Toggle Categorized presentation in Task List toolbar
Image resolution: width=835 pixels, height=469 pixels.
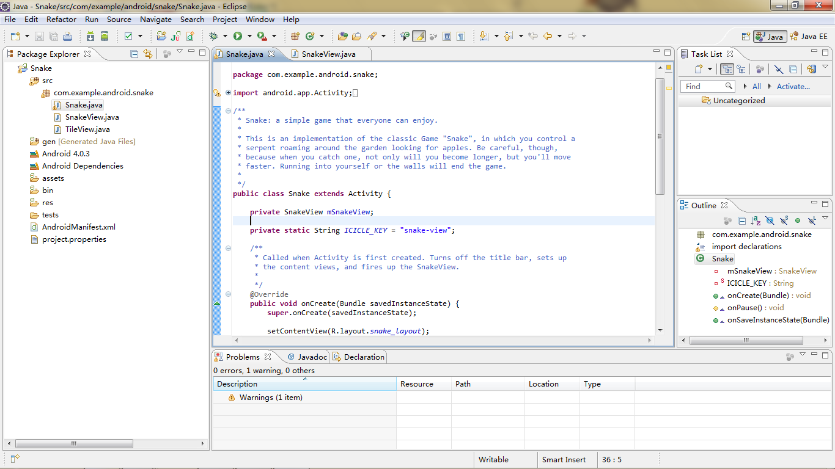[x=727, y=69]
